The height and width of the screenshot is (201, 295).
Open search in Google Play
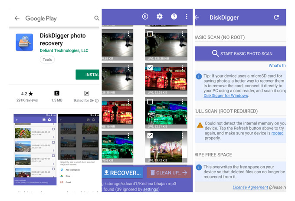point(97,18)
